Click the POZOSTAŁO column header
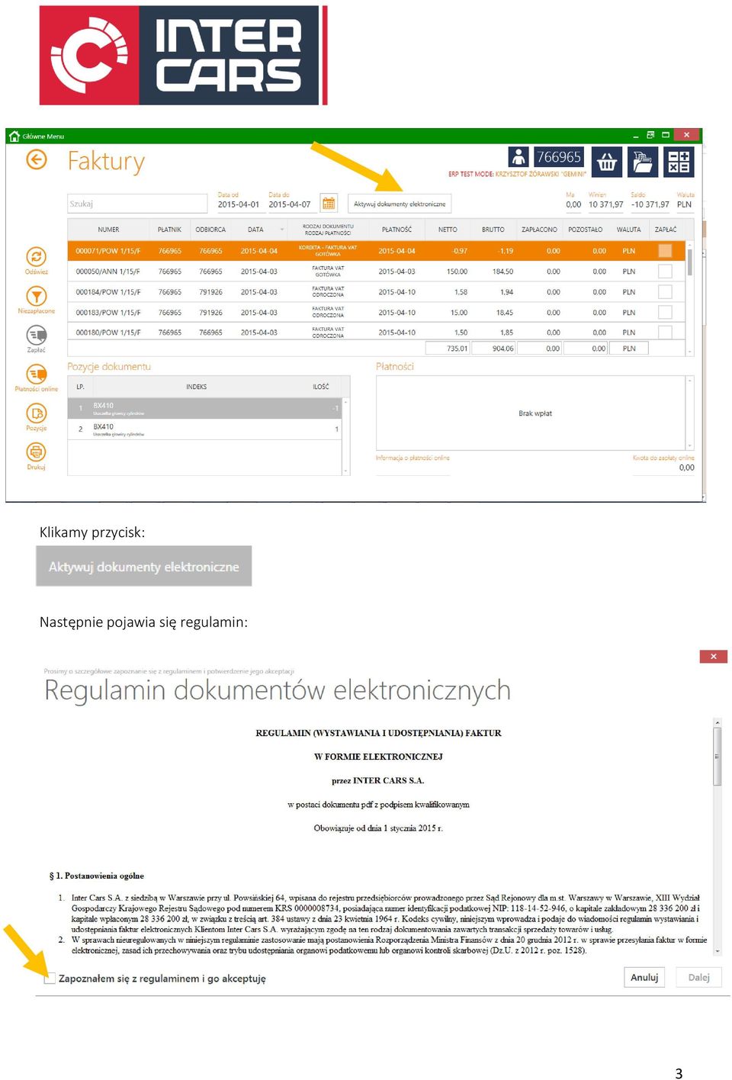The image size is (732, 1080). pos(585,230)
